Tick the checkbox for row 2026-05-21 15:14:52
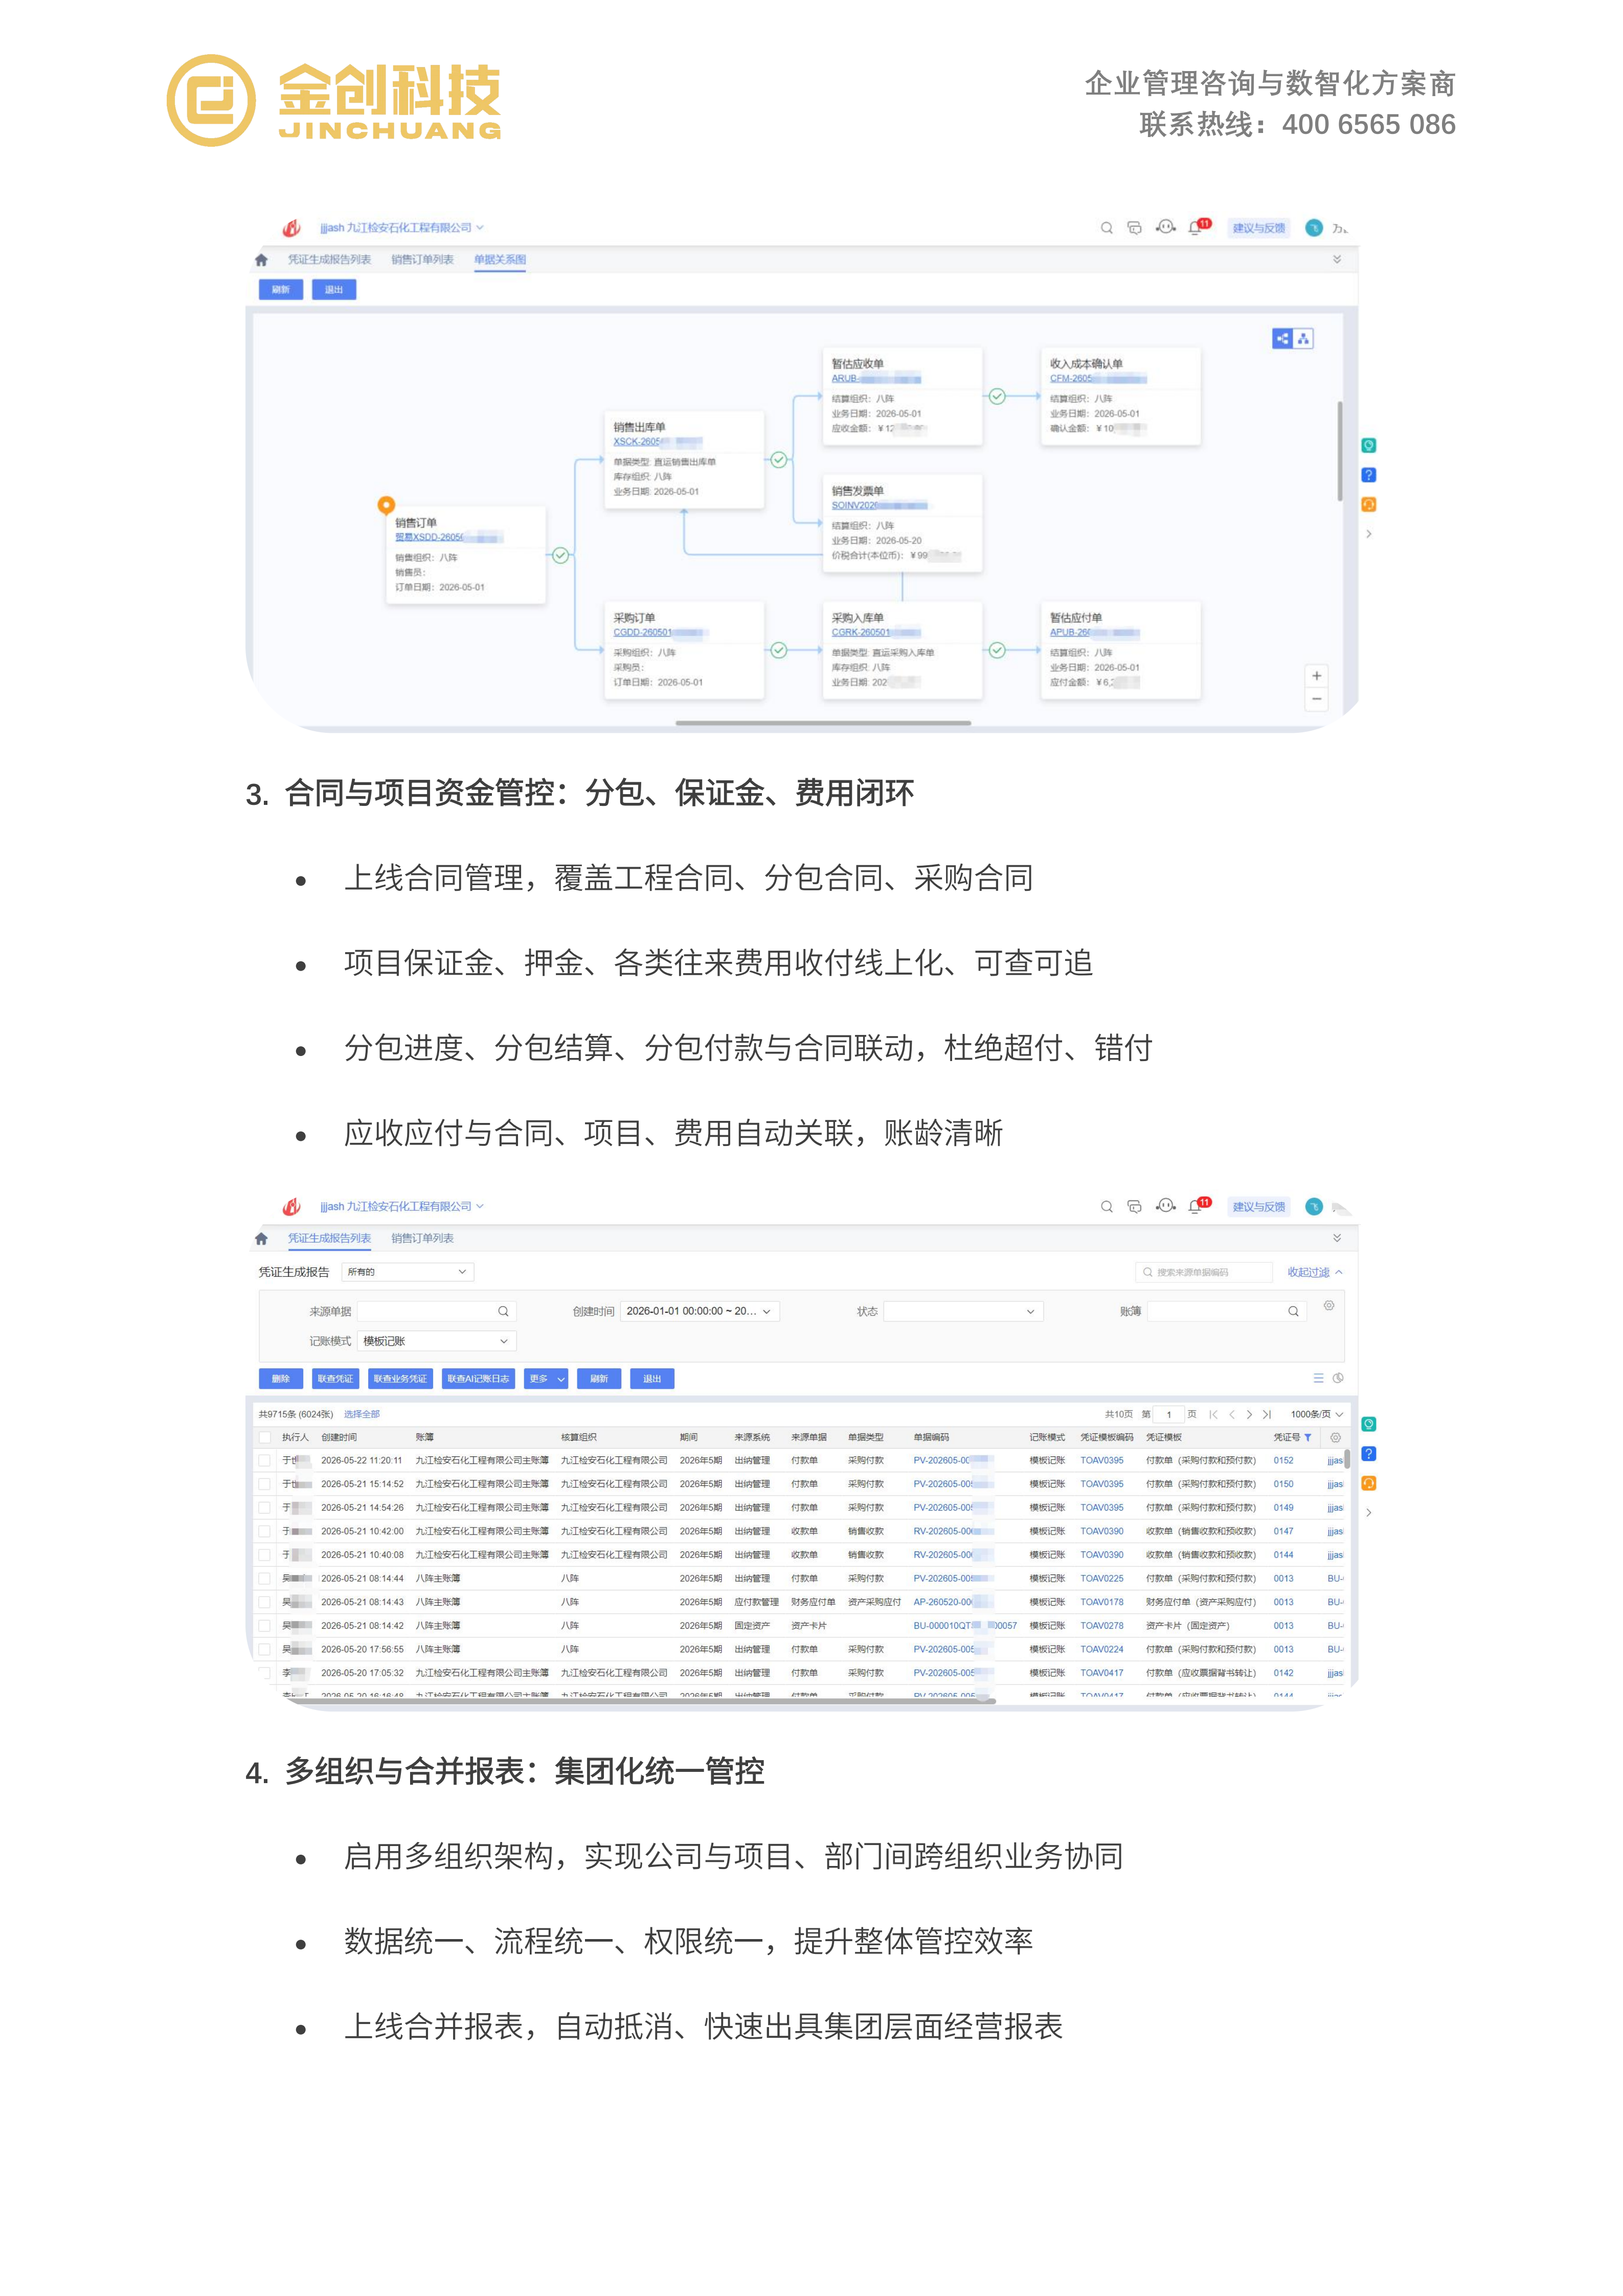The image size is (1623, 2296). click(x=265, y=1485)
